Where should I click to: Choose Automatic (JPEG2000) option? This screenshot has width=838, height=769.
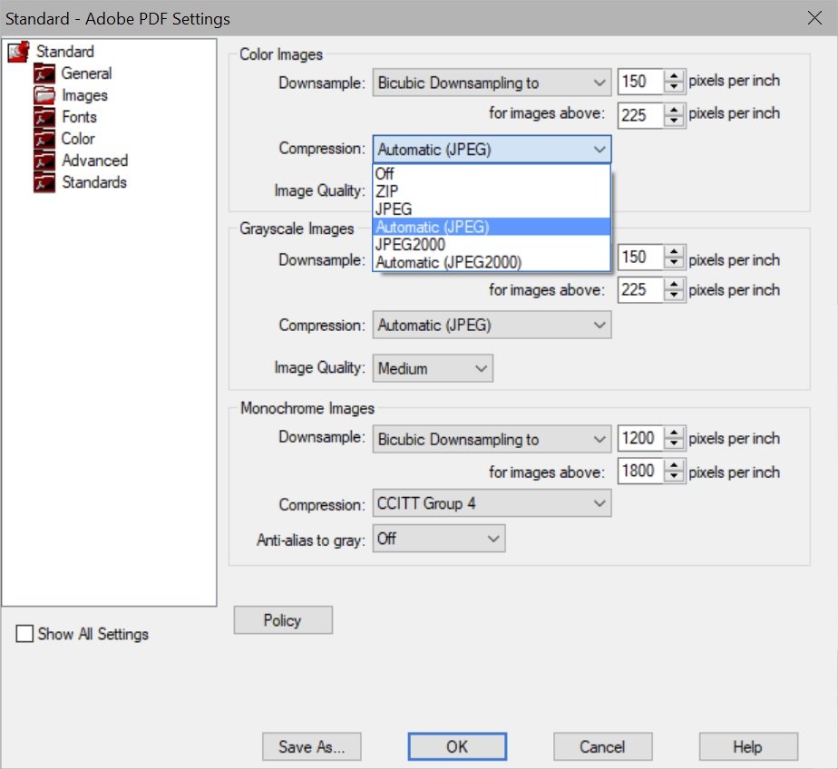[492, 262]
